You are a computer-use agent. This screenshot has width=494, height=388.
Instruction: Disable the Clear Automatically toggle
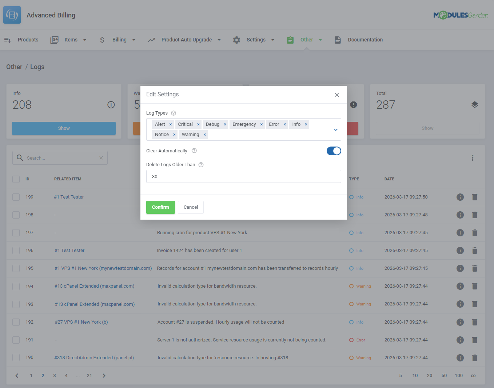pyautogui.click(x=334, y=151)
